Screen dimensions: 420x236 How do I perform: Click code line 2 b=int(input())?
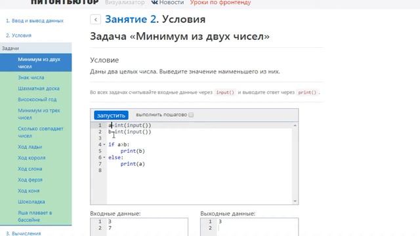[130, 132]
